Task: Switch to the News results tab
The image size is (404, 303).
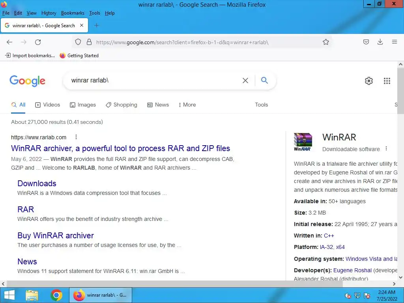Action: (158, 105)
